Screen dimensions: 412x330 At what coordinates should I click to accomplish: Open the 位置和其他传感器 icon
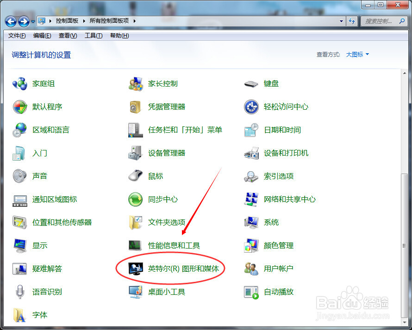(x=20, y=222)
